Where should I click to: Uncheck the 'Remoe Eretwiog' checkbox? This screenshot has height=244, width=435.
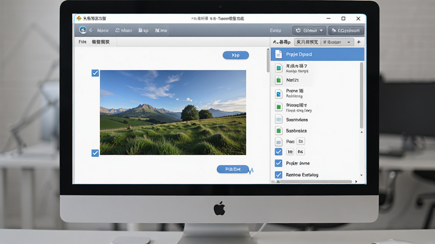click(279, 175)
